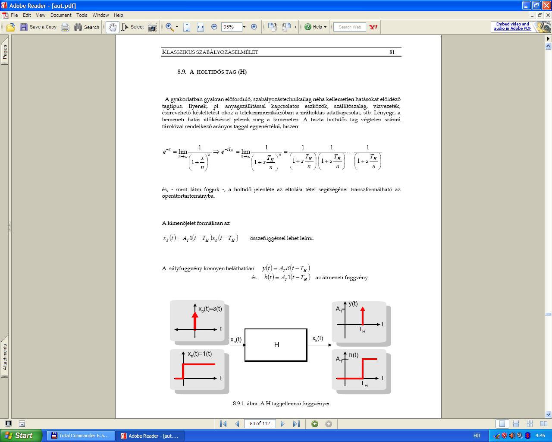Expand the Help toolbar dropdown
The image size is (552, 442).
point(325,27)
